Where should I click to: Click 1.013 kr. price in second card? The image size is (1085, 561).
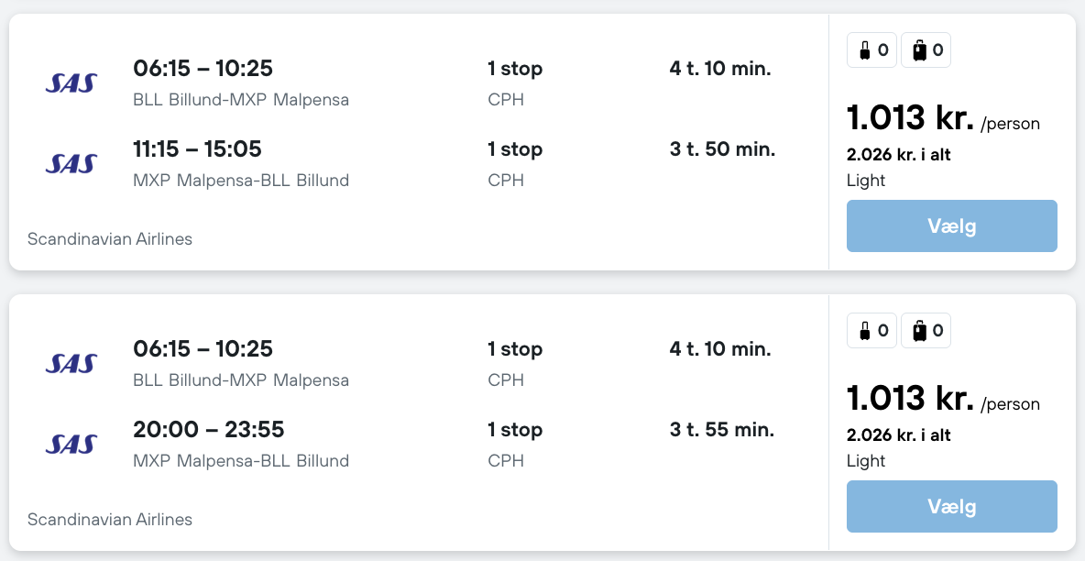pyautogui.click(x=909, y=399)
